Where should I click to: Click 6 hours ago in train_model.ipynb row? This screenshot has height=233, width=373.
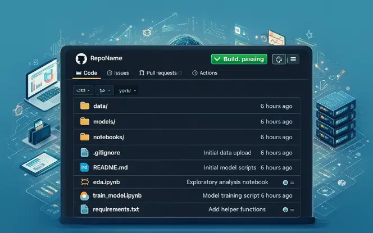(276, 196)
